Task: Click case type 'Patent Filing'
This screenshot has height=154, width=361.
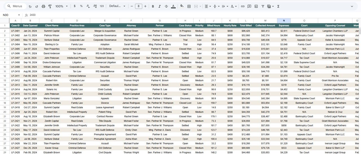Action: point(105,112)
